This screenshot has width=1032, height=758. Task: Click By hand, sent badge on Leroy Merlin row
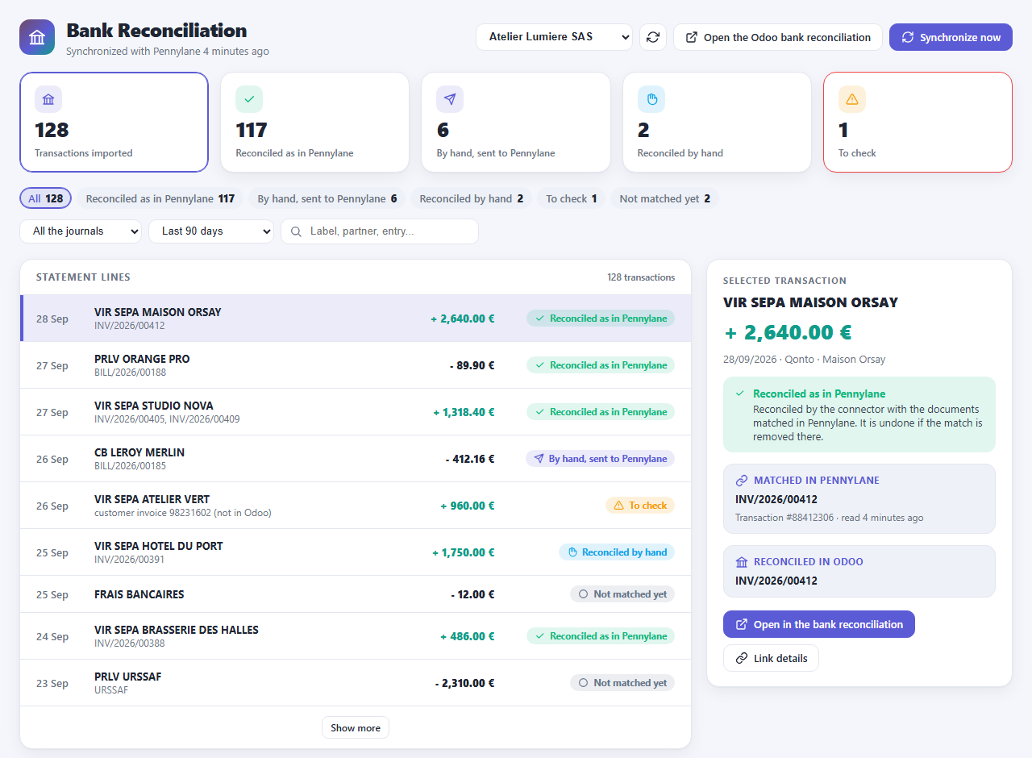click(600, 459)
